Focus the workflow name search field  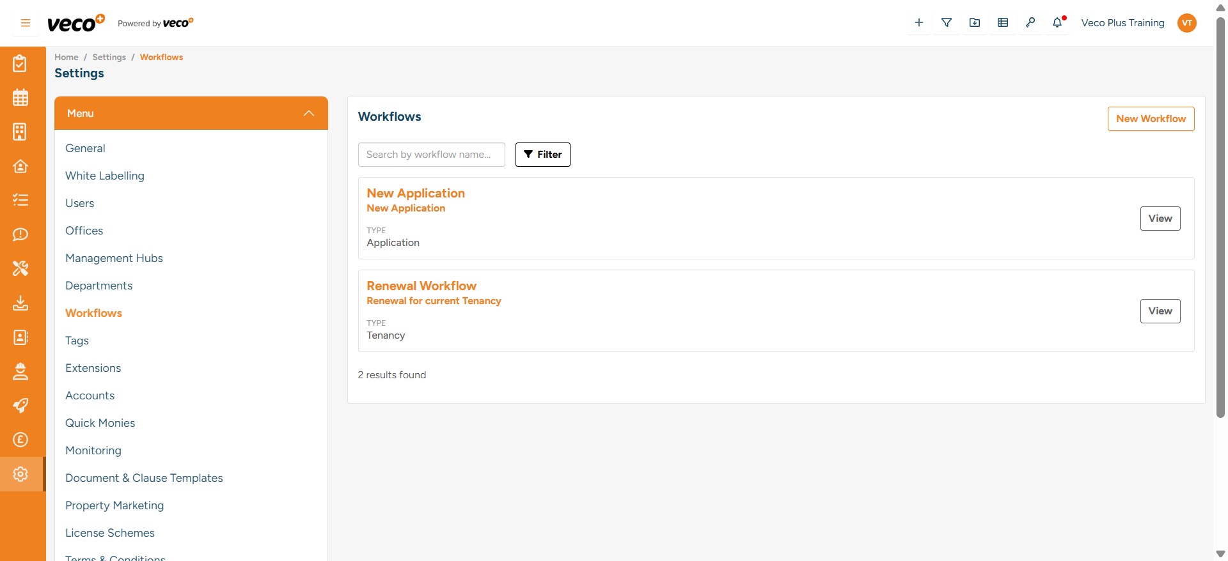pos(431,155)
